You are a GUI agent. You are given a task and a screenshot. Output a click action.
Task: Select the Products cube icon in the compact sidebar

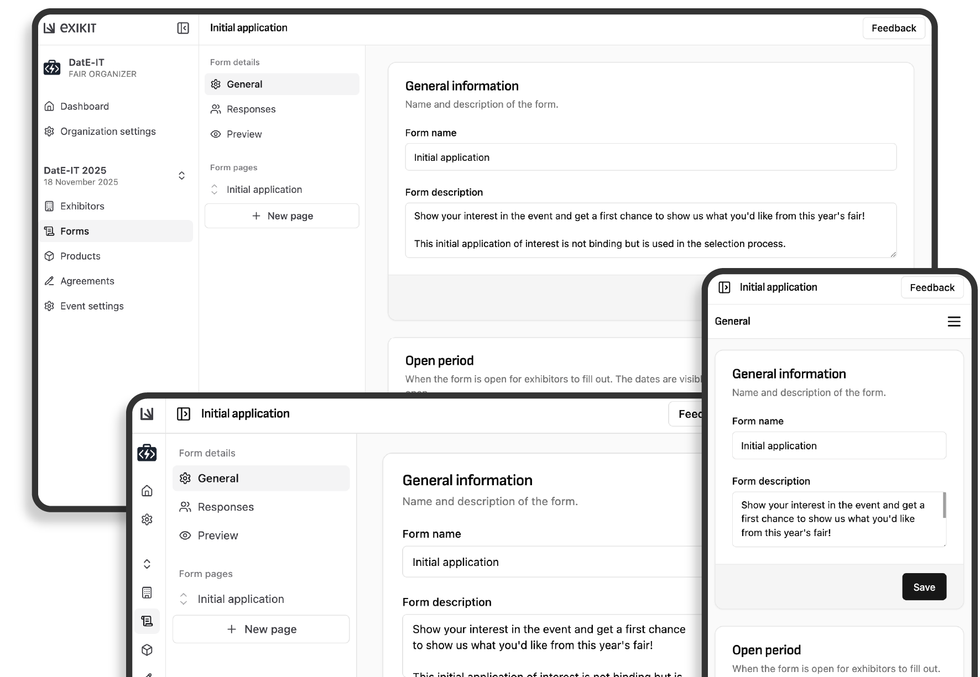click(147, 650)
